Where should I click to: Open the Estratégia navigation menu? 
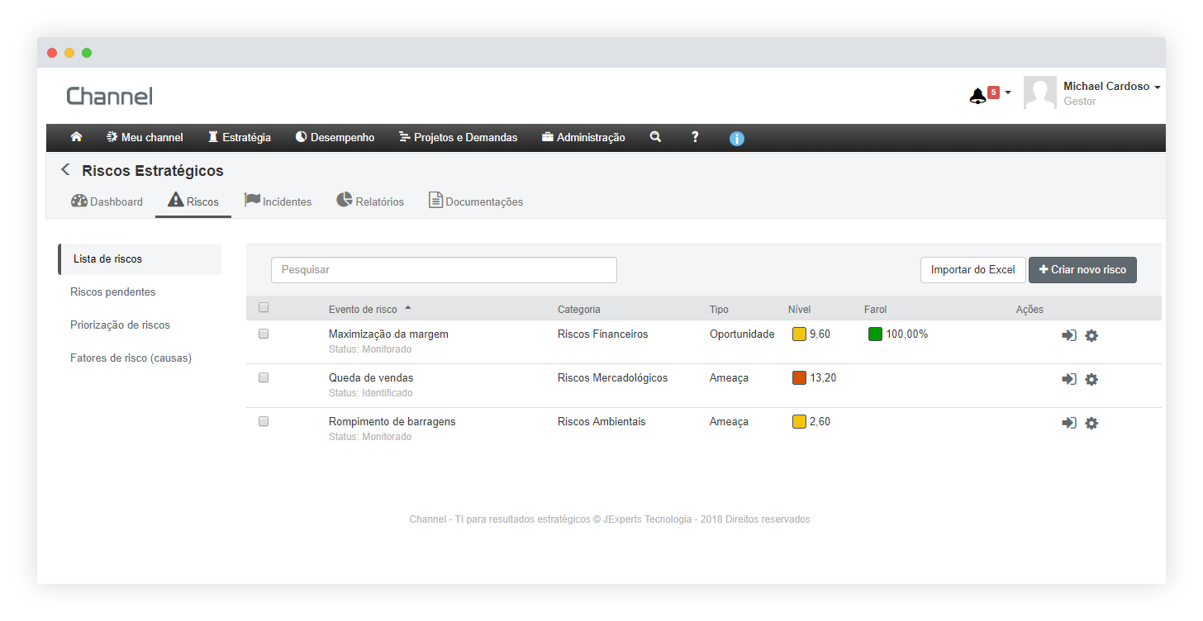(239, 137)
